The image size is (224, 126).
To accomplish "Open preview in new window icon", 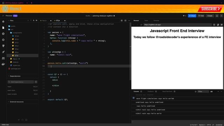I will [x=222, y=25].
